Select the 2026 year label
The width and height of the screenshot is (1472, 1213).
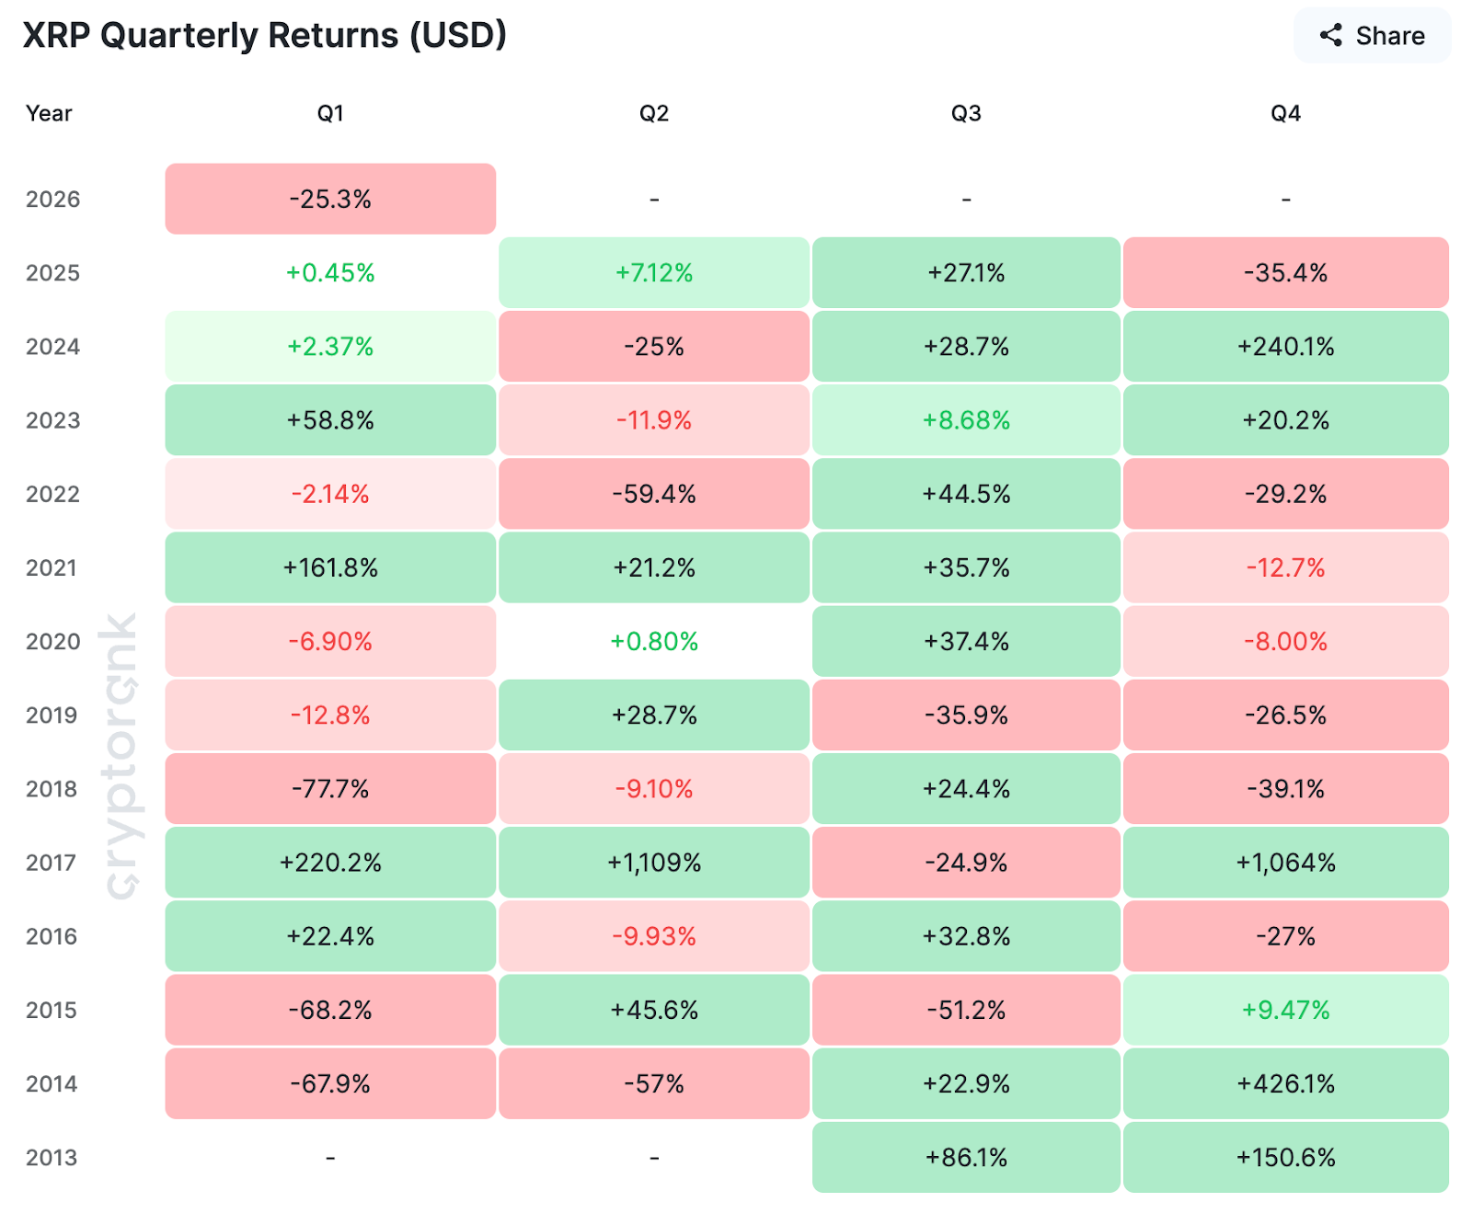pos(53,199)
